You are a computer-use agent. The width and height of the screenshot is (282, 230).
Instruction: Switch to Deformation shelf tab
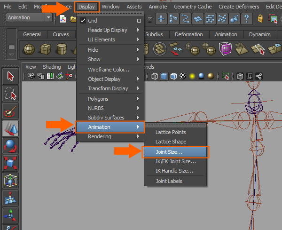pos(188,34)
